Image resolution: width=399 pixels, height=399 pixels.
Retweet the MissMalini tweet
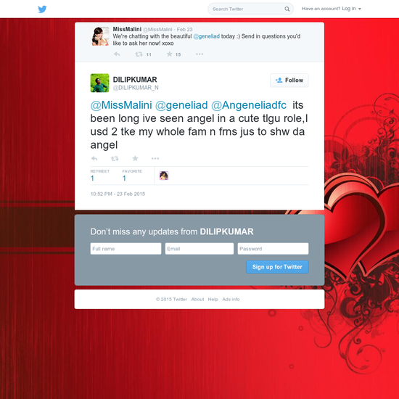tap(139, 54)
